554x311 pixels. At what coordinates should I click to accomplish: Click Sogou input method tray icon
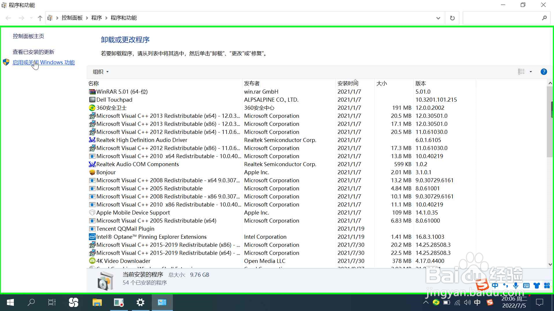[490, 302]
